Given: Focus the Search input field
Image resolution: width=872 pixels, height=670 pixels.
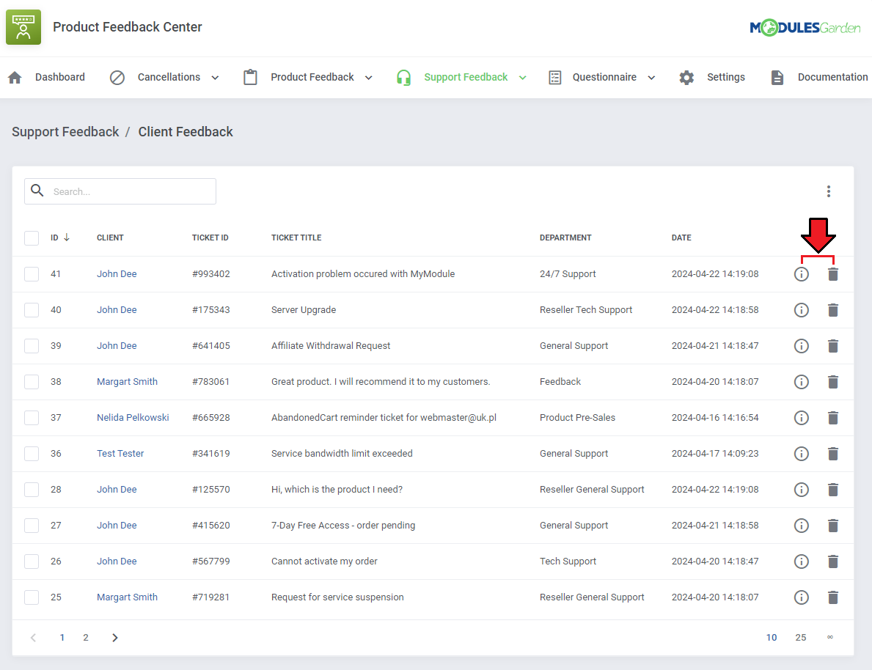Looking at the screenshot, I should tap(120, 191).
